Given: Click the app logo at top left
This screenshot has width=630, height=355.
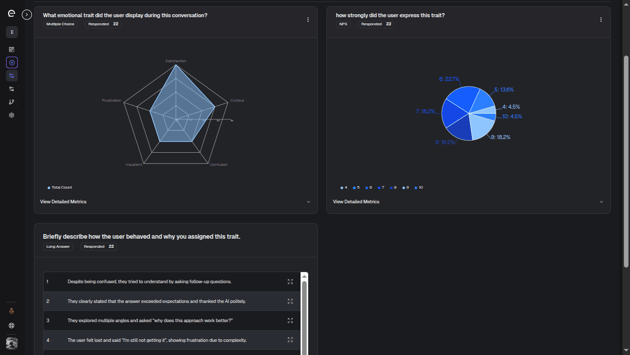Looking at the screenshot, I should tap(12, 14).
